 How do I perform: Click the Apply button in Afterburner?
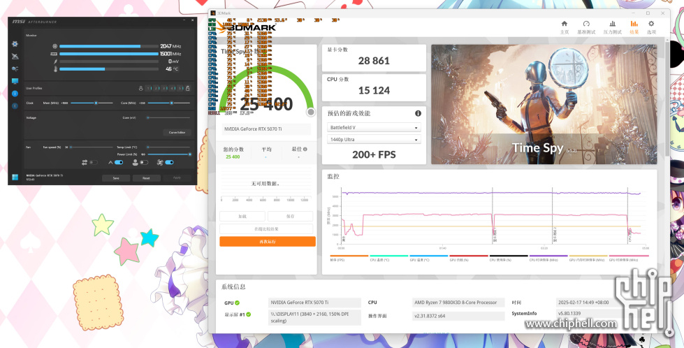coord(177,178)
